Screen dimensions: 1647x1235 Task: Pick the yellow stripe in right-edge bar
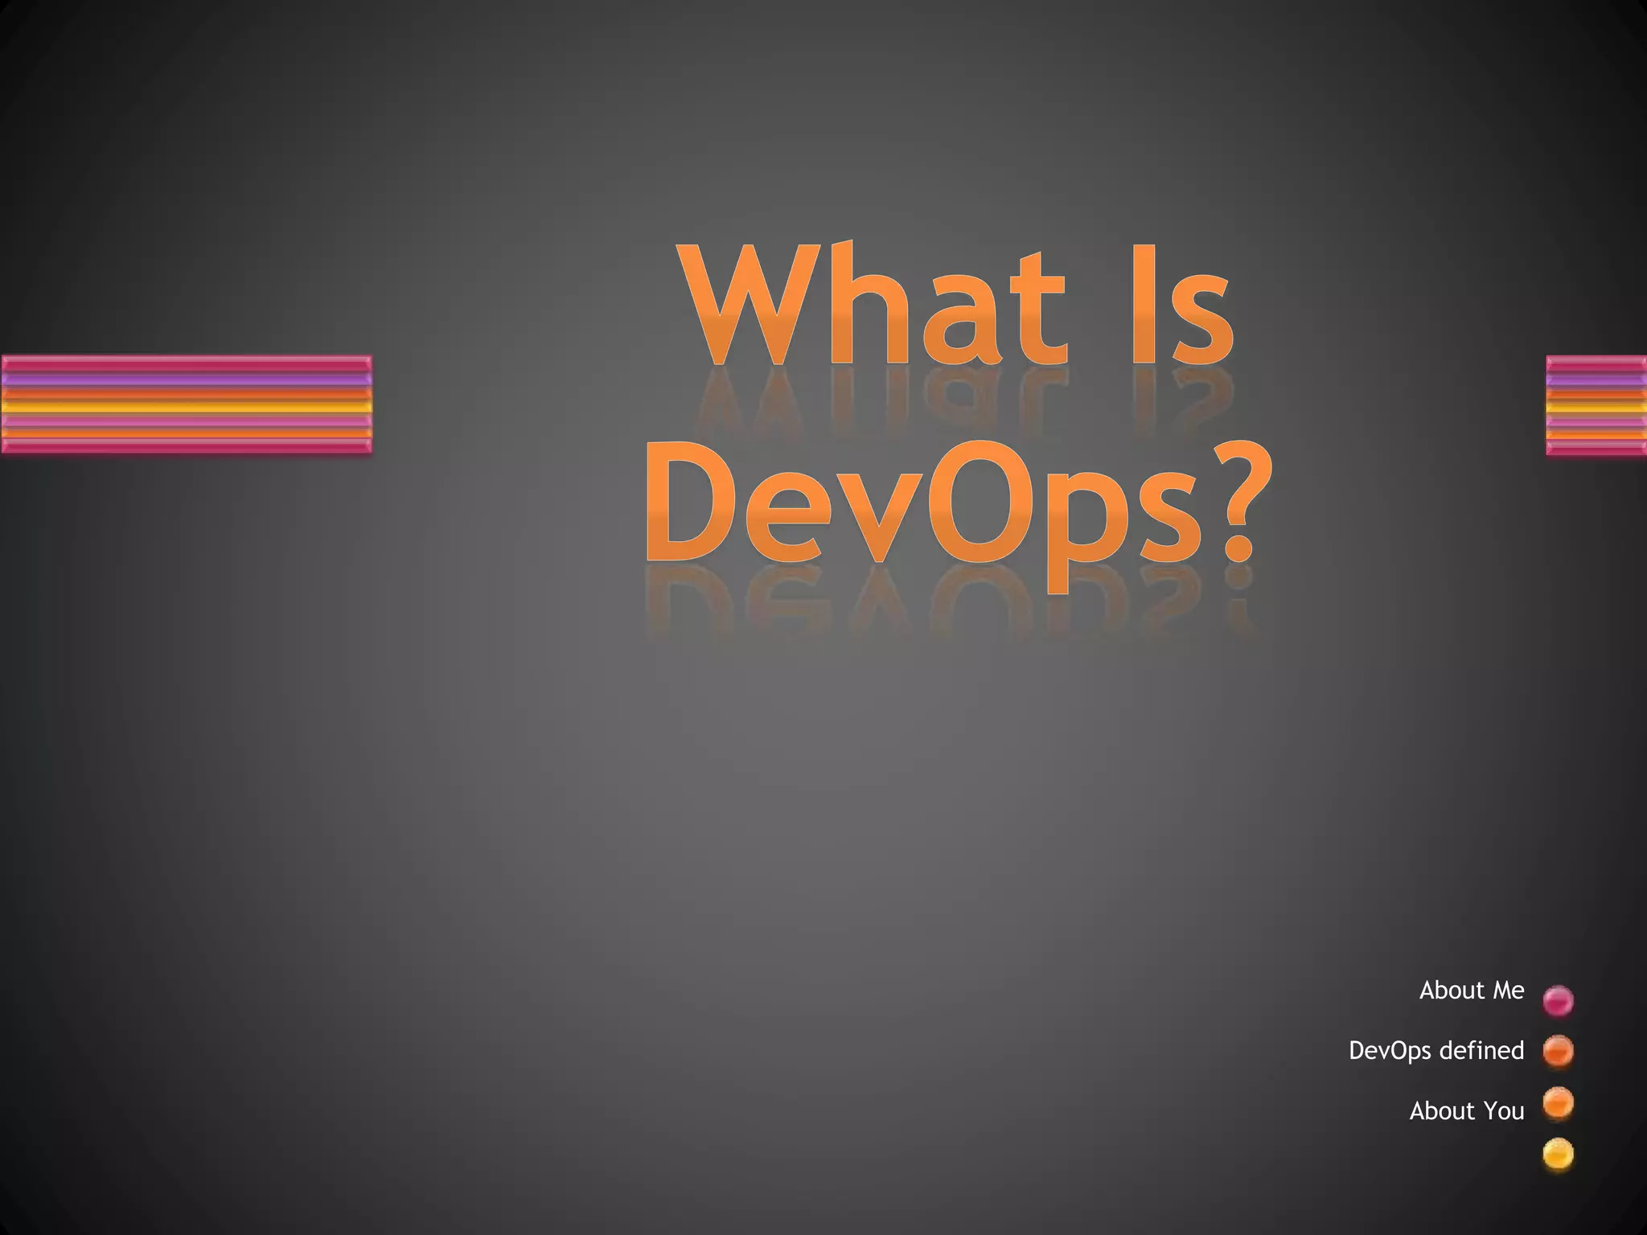click(x=1596, y=408)
